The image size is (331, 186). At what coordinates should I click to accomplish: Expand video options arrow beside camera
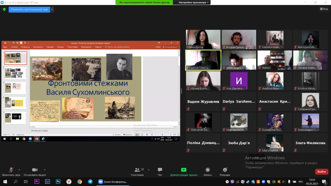(45, 170)
